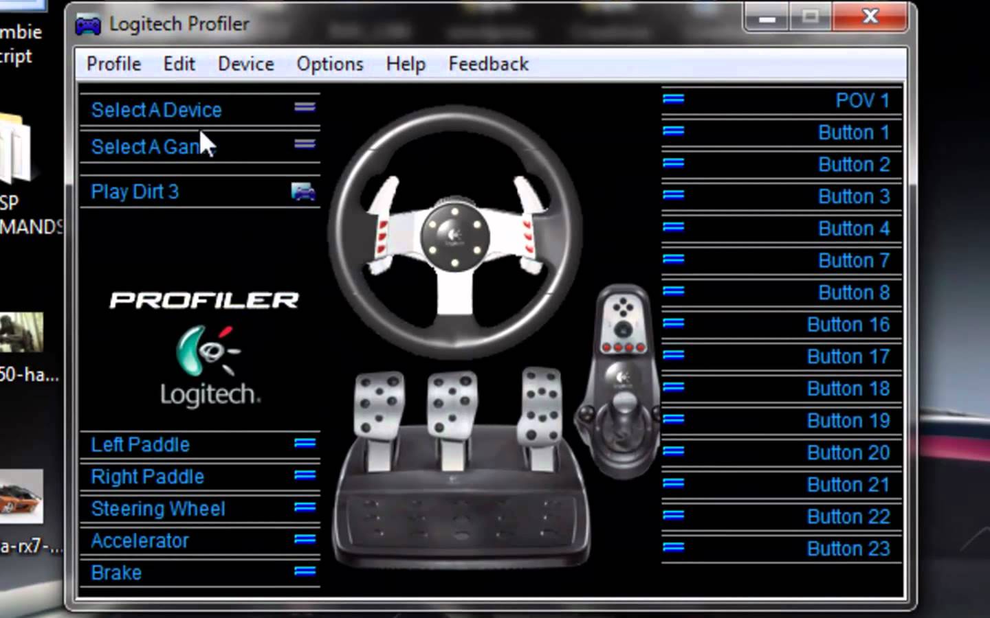990x618 pixels.
Task: Open the Options menu
Action: [329, 64]
